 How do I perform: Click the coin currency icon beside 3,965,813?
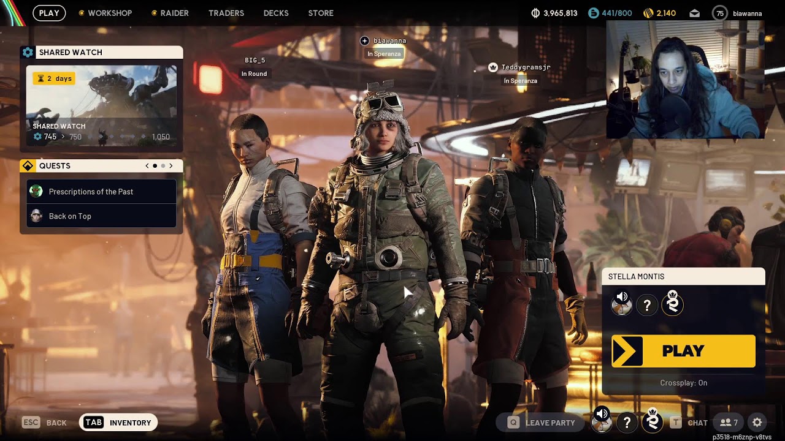pyautogui.click(x=535, y=13)
